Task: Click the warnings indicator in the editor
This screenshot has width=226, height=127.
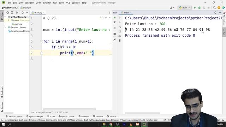Action: (x=102, y=17)
